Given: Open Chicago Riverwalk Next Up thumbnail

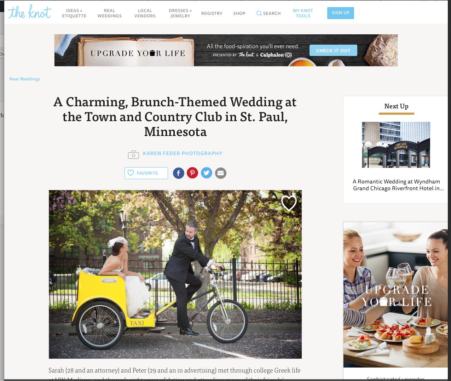Looking at the screenshot, I should click(396, 145).
